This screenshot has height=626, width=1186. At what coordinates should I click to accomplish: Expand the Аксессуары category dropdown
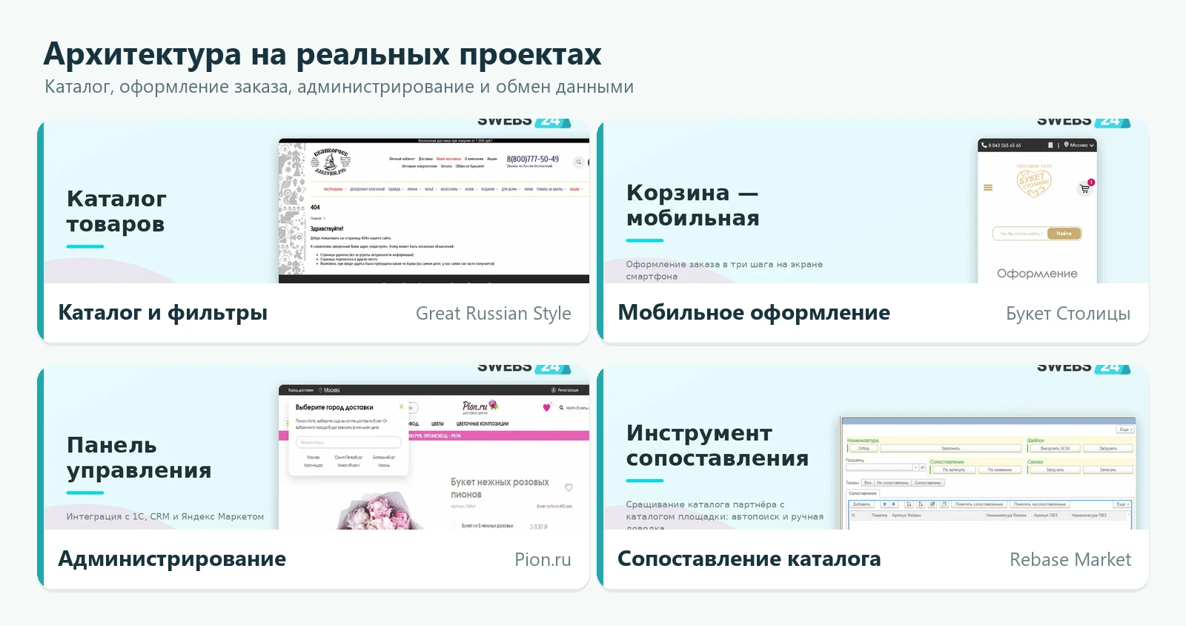[x=460, y=189]
